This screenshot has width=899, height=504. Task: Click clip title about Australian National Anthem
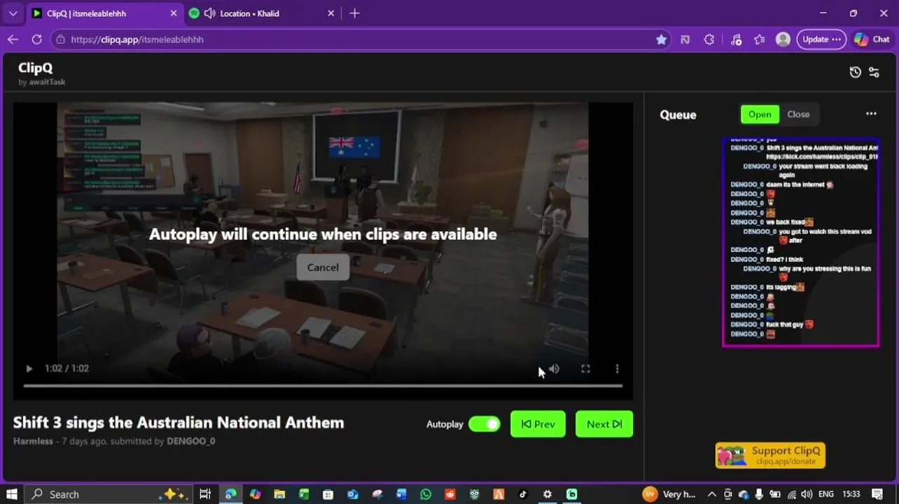click(179, 422)
